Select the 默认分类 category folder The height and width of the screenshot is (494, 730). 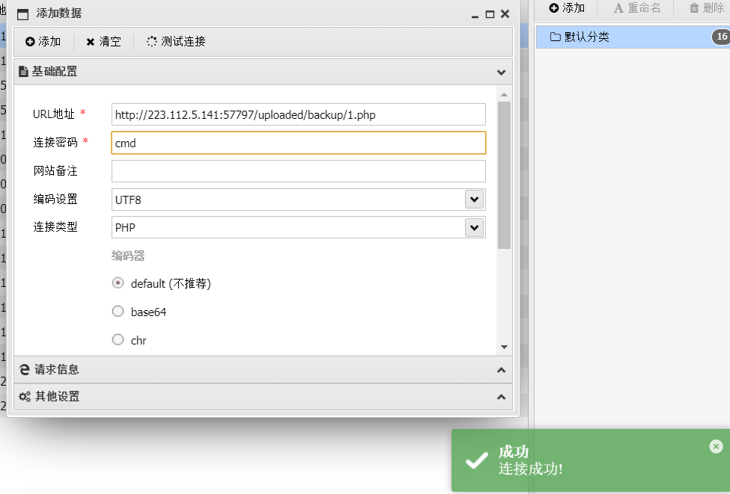(x=580, y=37)
